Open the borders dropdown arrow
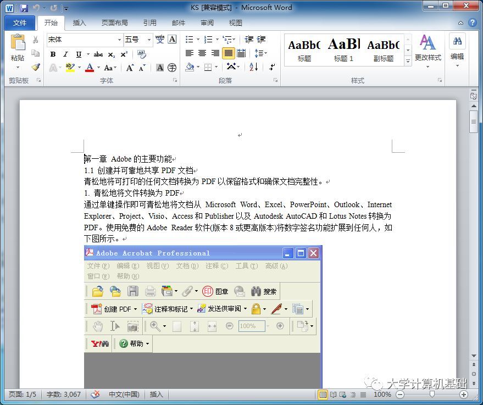Screen dimensions: 483x405 [216, 67]
